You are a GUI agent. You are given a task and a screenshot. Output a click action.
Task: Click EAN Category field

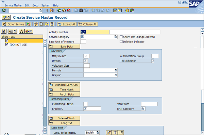click(143, 108)
